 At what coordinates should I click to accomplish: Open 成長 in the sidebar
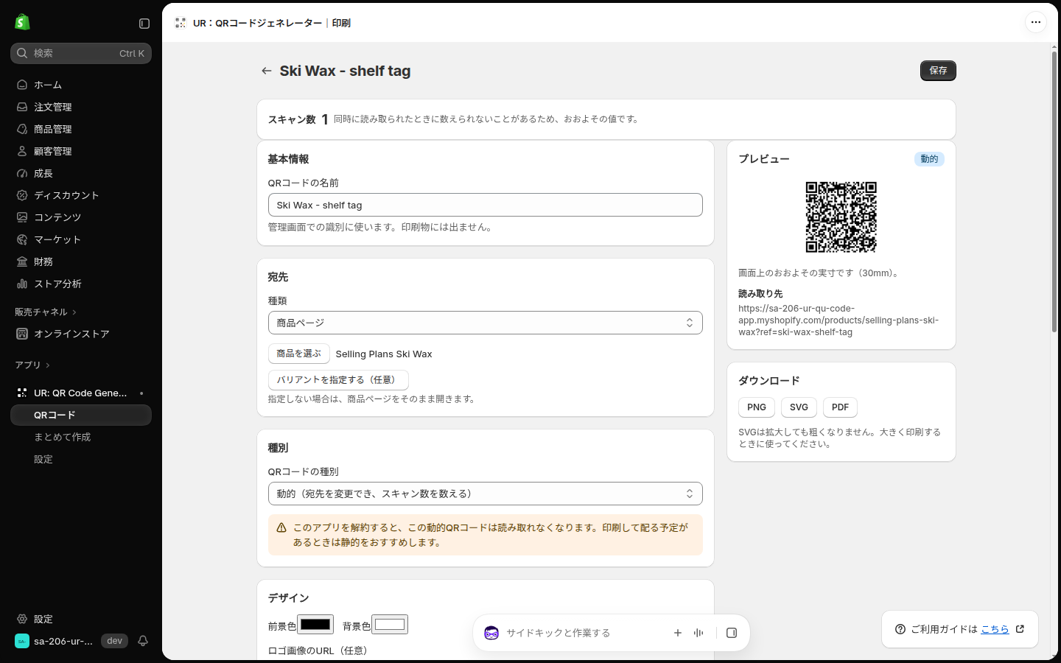point(81,173)
